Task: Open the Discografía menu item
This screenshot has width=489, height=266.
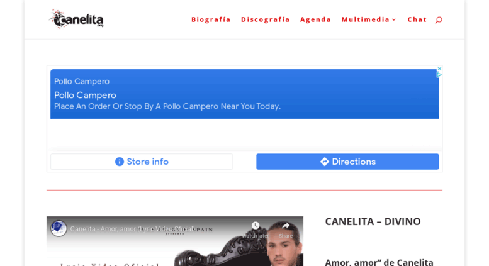Action: click(266, 19)
